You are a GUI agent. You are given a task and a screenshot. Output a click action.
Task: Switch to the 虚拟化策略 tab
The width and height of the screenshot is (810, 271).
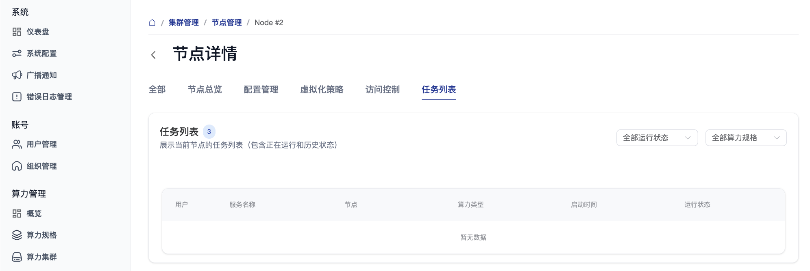(321, 89)
